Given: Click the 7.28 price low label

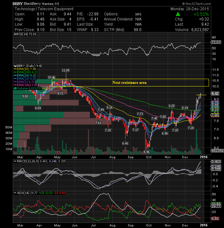Looking at the screenshot, I should coord(191,128).
